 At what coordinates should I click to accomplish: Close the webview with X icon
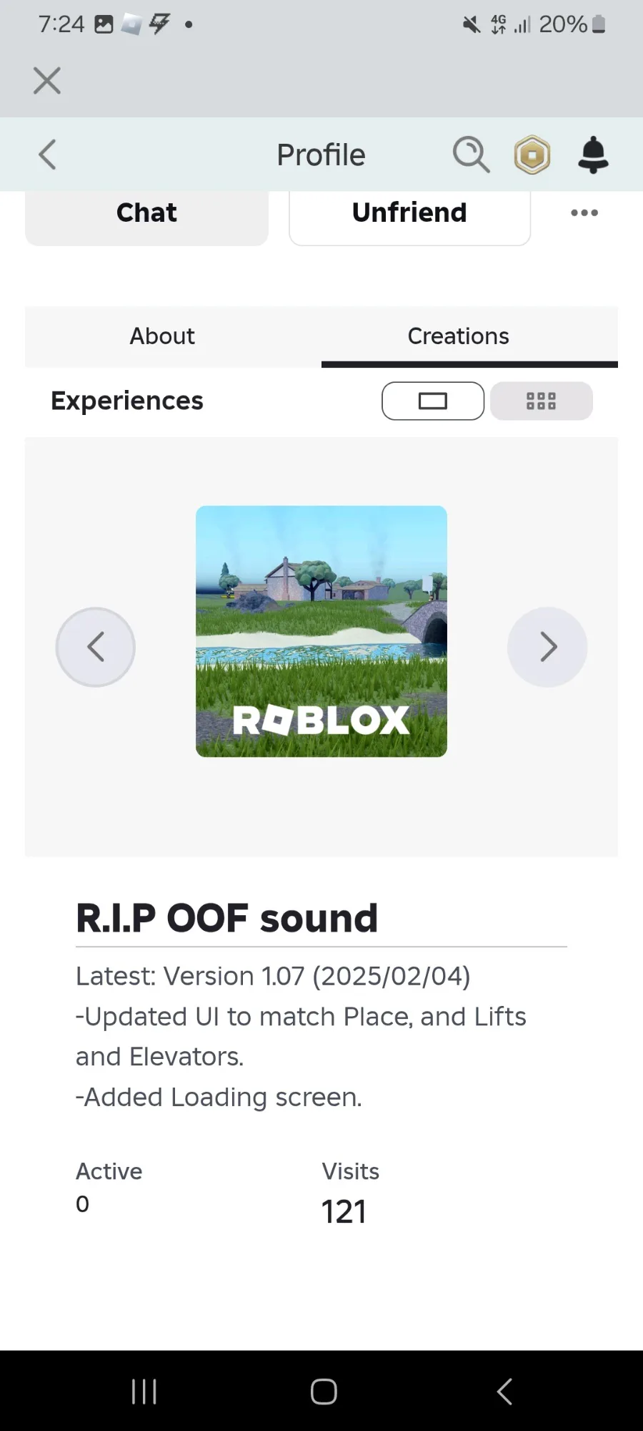click(47, 81)
